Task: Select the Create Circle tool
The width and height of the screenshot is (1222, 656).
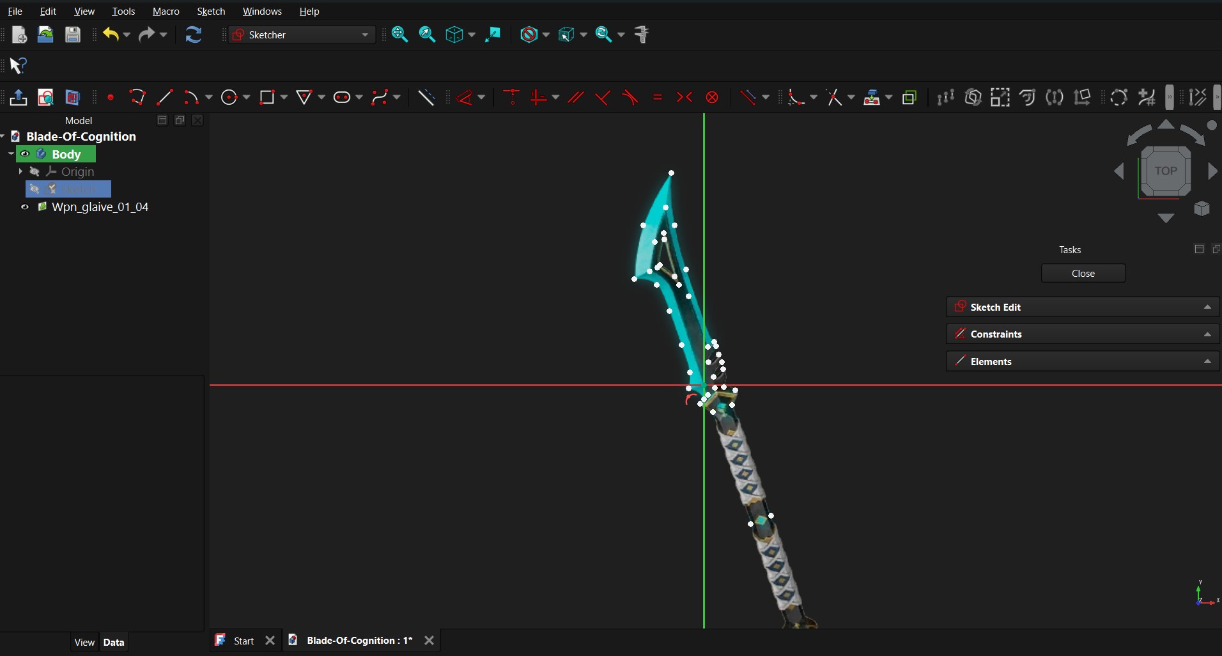Action: click(229, 97)
